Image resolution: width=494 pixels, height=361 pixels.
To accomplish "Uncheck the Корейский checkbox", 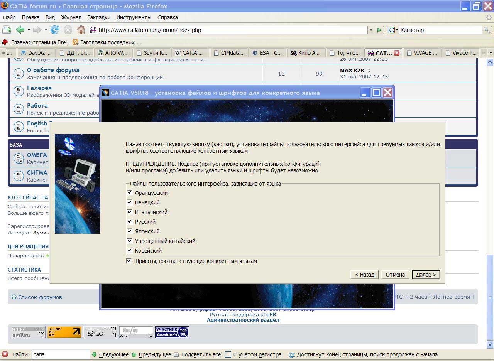I will point(130,251).
